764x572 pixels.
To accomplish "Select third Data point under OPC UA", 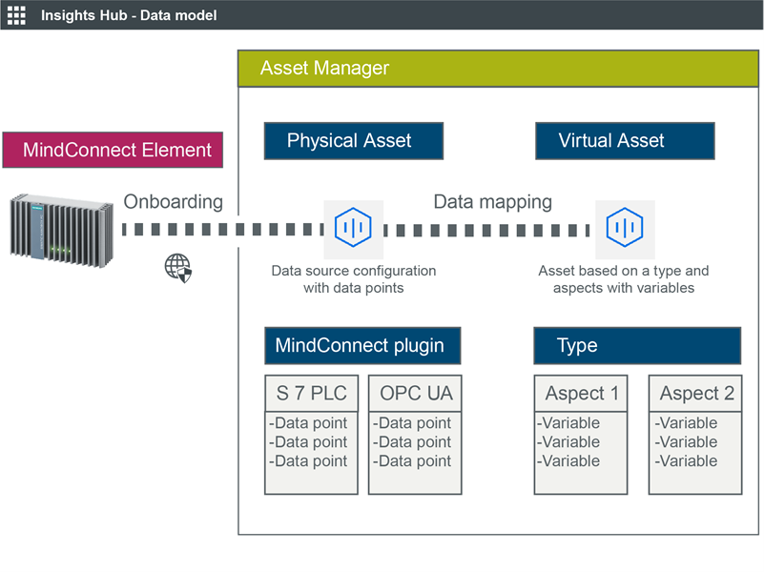I will 412,461.
